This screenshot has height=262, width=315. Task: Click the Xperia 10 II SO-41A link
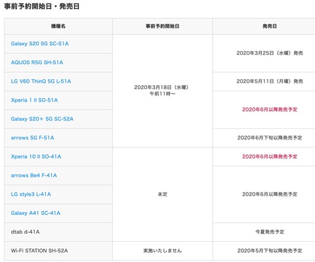36,157
